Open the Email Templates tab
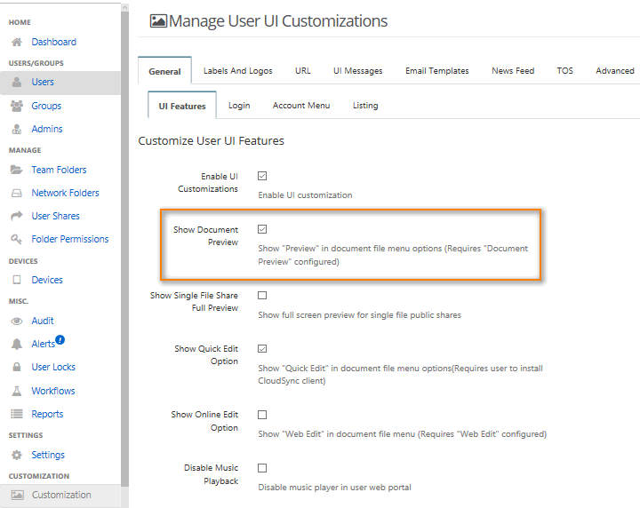 tap(437, 71)
